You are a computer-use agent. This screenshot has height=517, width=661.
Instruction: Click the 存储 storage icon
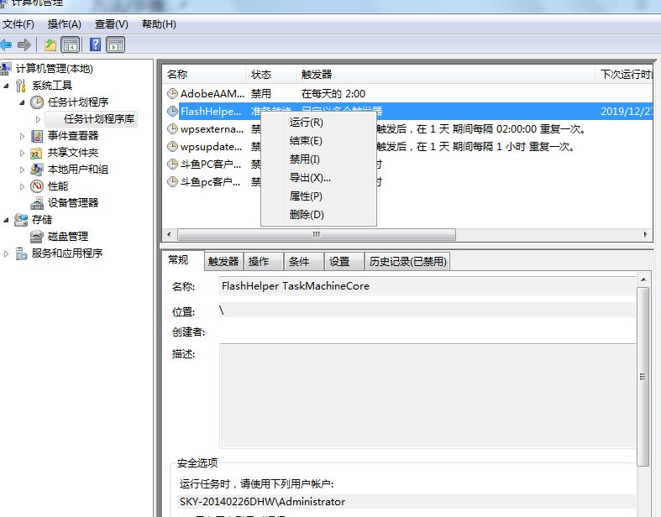coord(21,220)
